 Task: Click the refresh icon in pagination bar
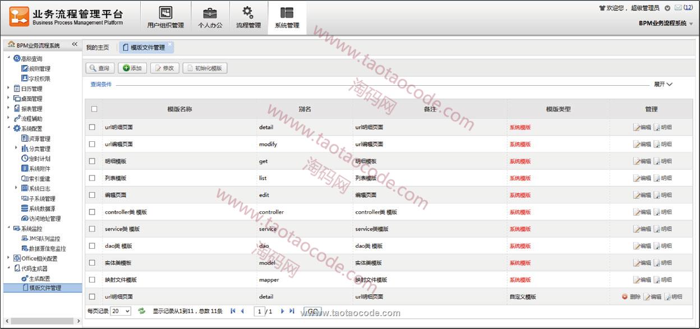pyautogui.click(x=142, y=311)
